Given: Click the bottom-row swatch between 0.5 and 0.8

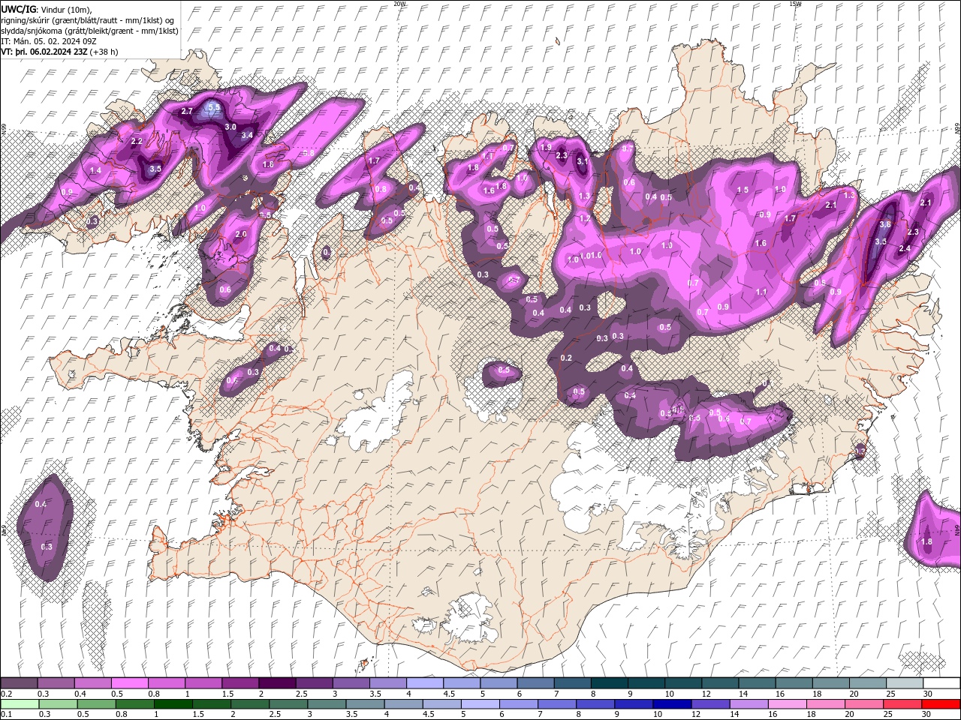Looking at the screenshot, I should tap(97, 703).
